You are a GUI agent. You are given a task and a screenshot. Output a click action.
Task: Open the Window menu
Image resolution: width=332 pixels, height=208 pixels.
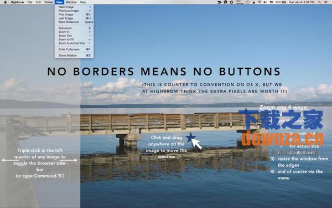click(71, 2)
